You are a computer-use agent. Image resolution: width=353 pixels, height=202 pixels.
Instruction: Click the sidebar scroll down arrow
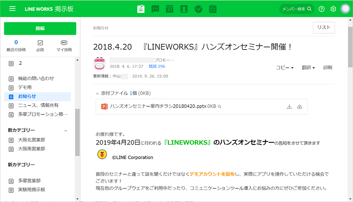tap(78, 199)
